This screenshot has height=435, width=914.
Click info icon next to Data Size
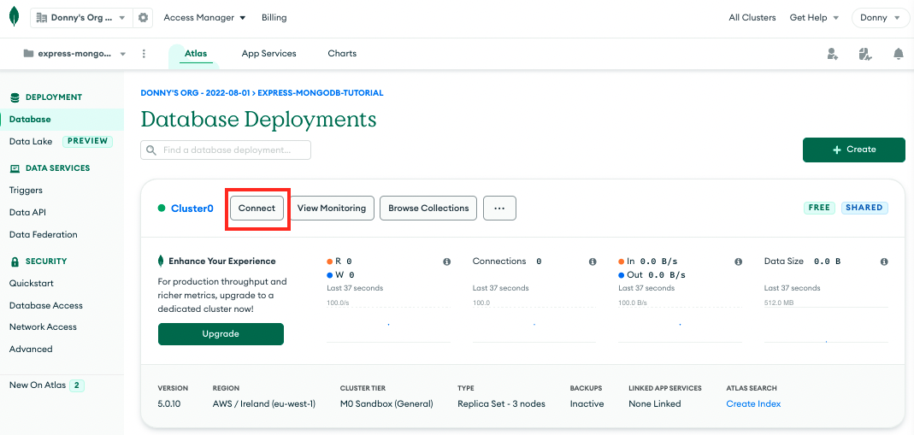pyautogui.click(x=884, y=262)
